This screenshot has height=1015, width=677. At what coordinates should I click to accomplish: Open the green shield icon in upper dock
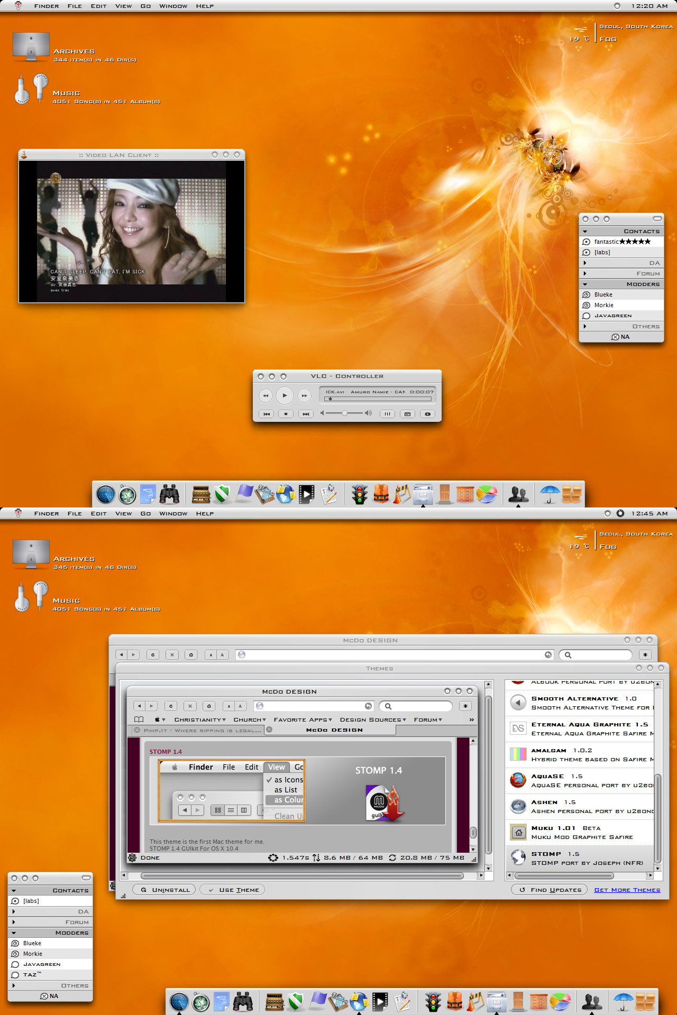click(x=222, y=494)
